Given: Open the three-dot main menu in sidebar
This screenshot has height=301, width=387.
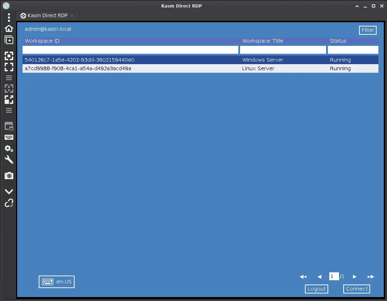Looking at the screenshot, I should click(9, 18).
